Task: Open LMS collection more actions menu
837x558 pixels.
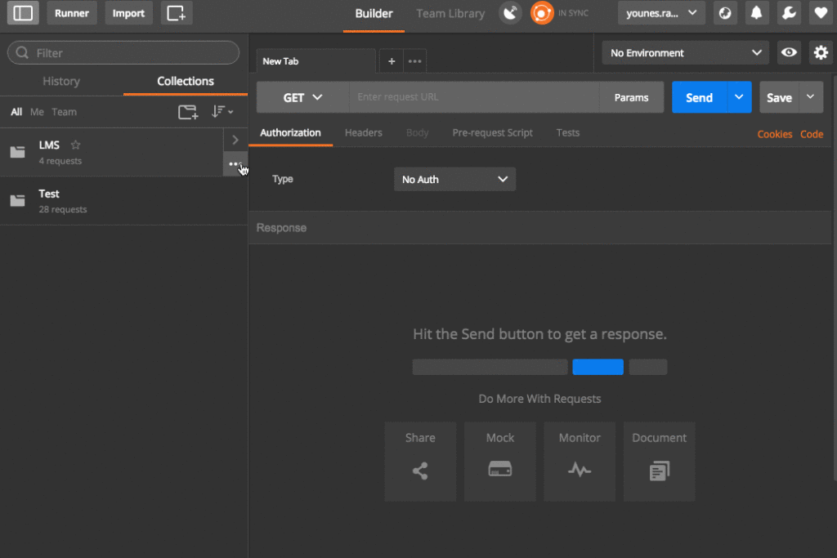Action: pyautogui.click(x=235, y=164)
